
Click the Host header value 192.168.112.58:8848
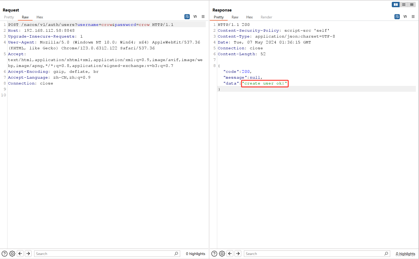pos(49,30)
